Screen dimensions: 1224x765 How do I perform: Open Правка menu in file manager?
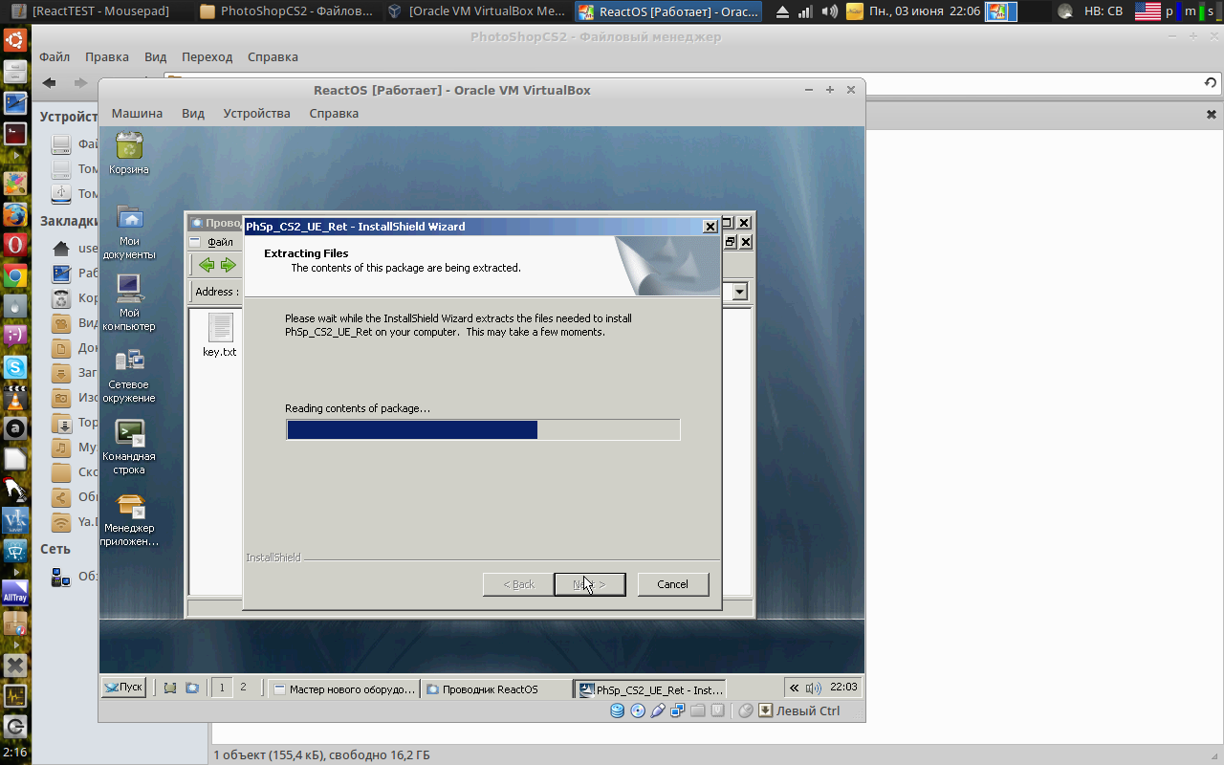[106, 56]
